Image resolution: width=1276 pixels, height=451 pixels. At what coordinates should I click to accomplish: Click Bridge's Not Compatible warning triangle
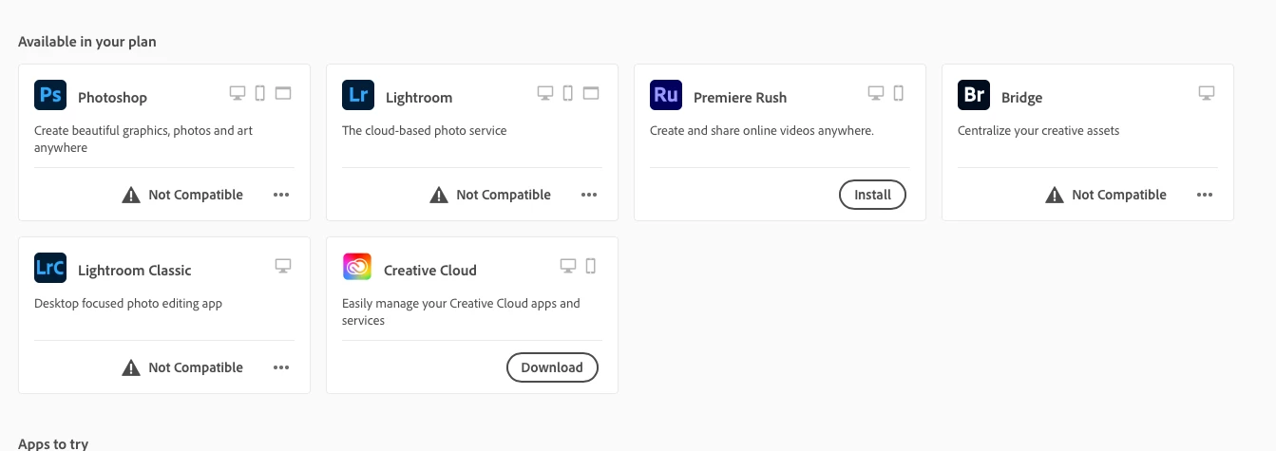pos(1055,195)
